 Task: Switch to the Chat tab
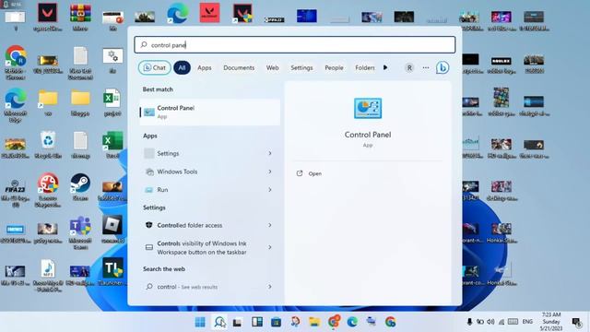[x=155, y=67]
